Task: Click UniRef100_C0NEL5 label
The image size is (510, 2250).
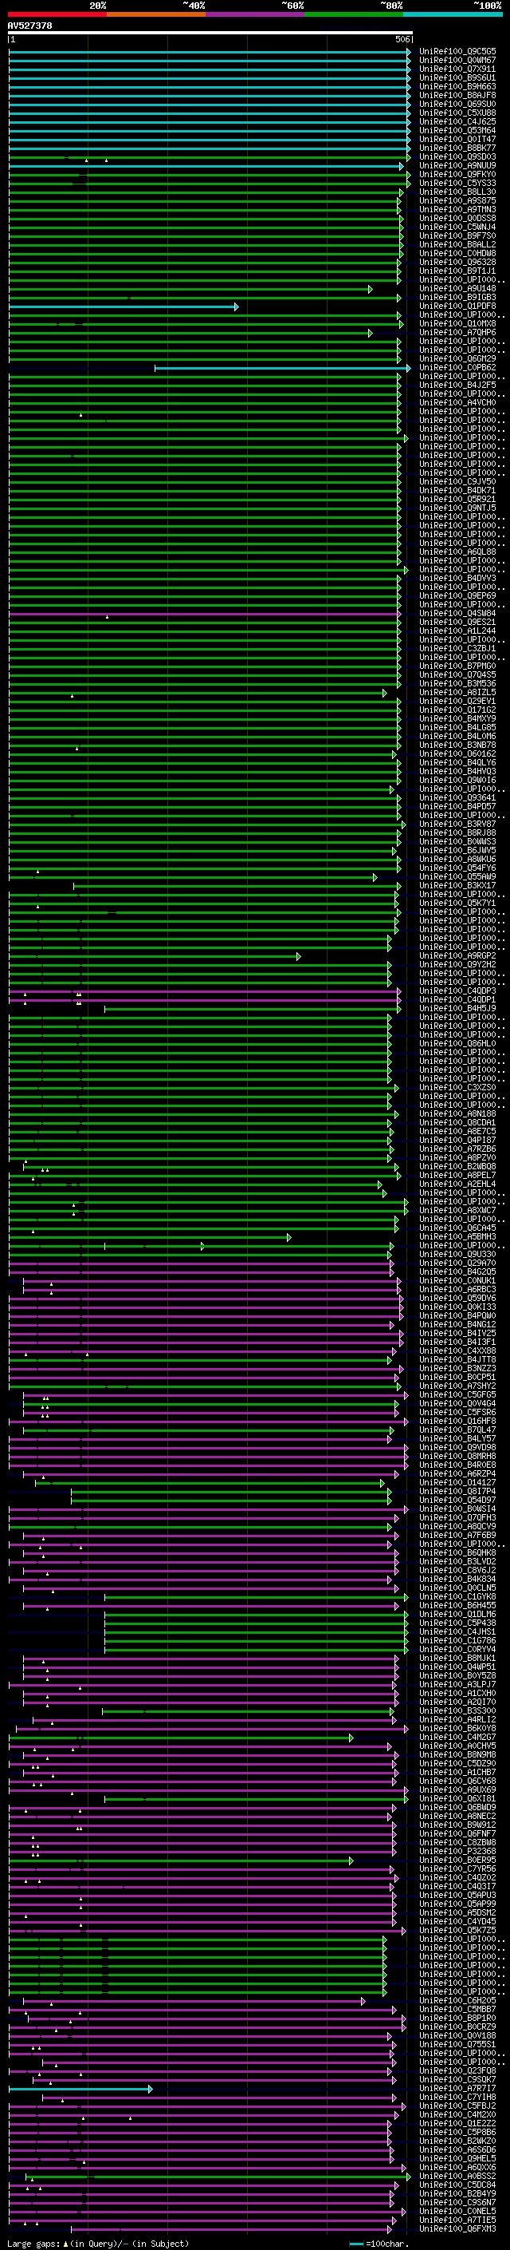Action: coord(457,2212)
